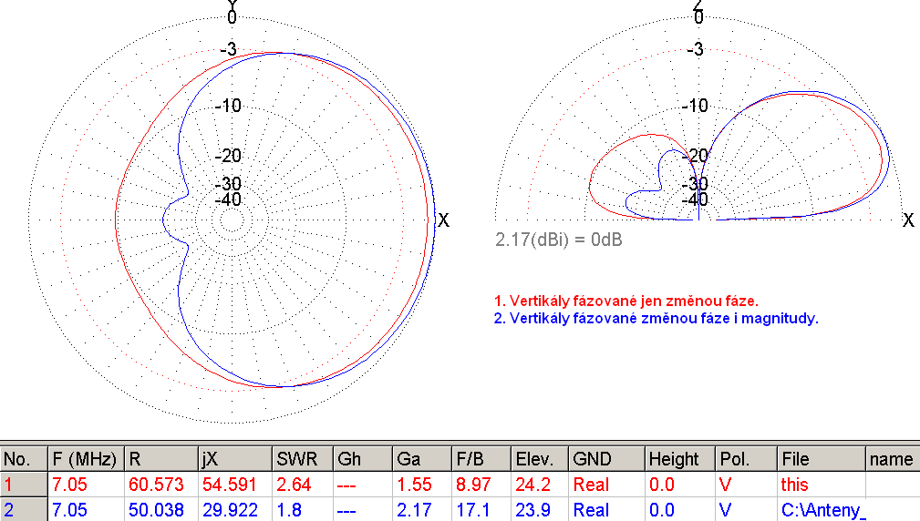Screen dimensions: 920x521
Task: Click the red legend line 1 text
Action: tap(626, 300)
